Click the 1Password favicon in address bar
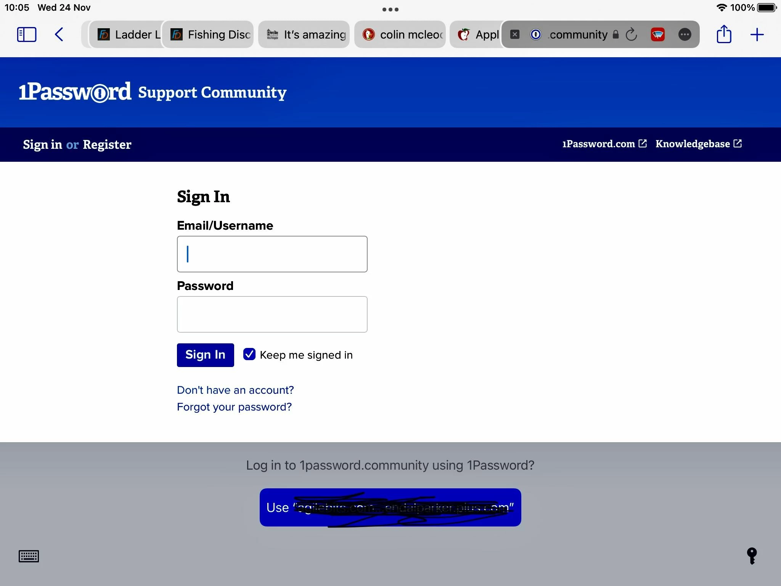This screenshot has height=586, width=781. [x=536, y=34]
